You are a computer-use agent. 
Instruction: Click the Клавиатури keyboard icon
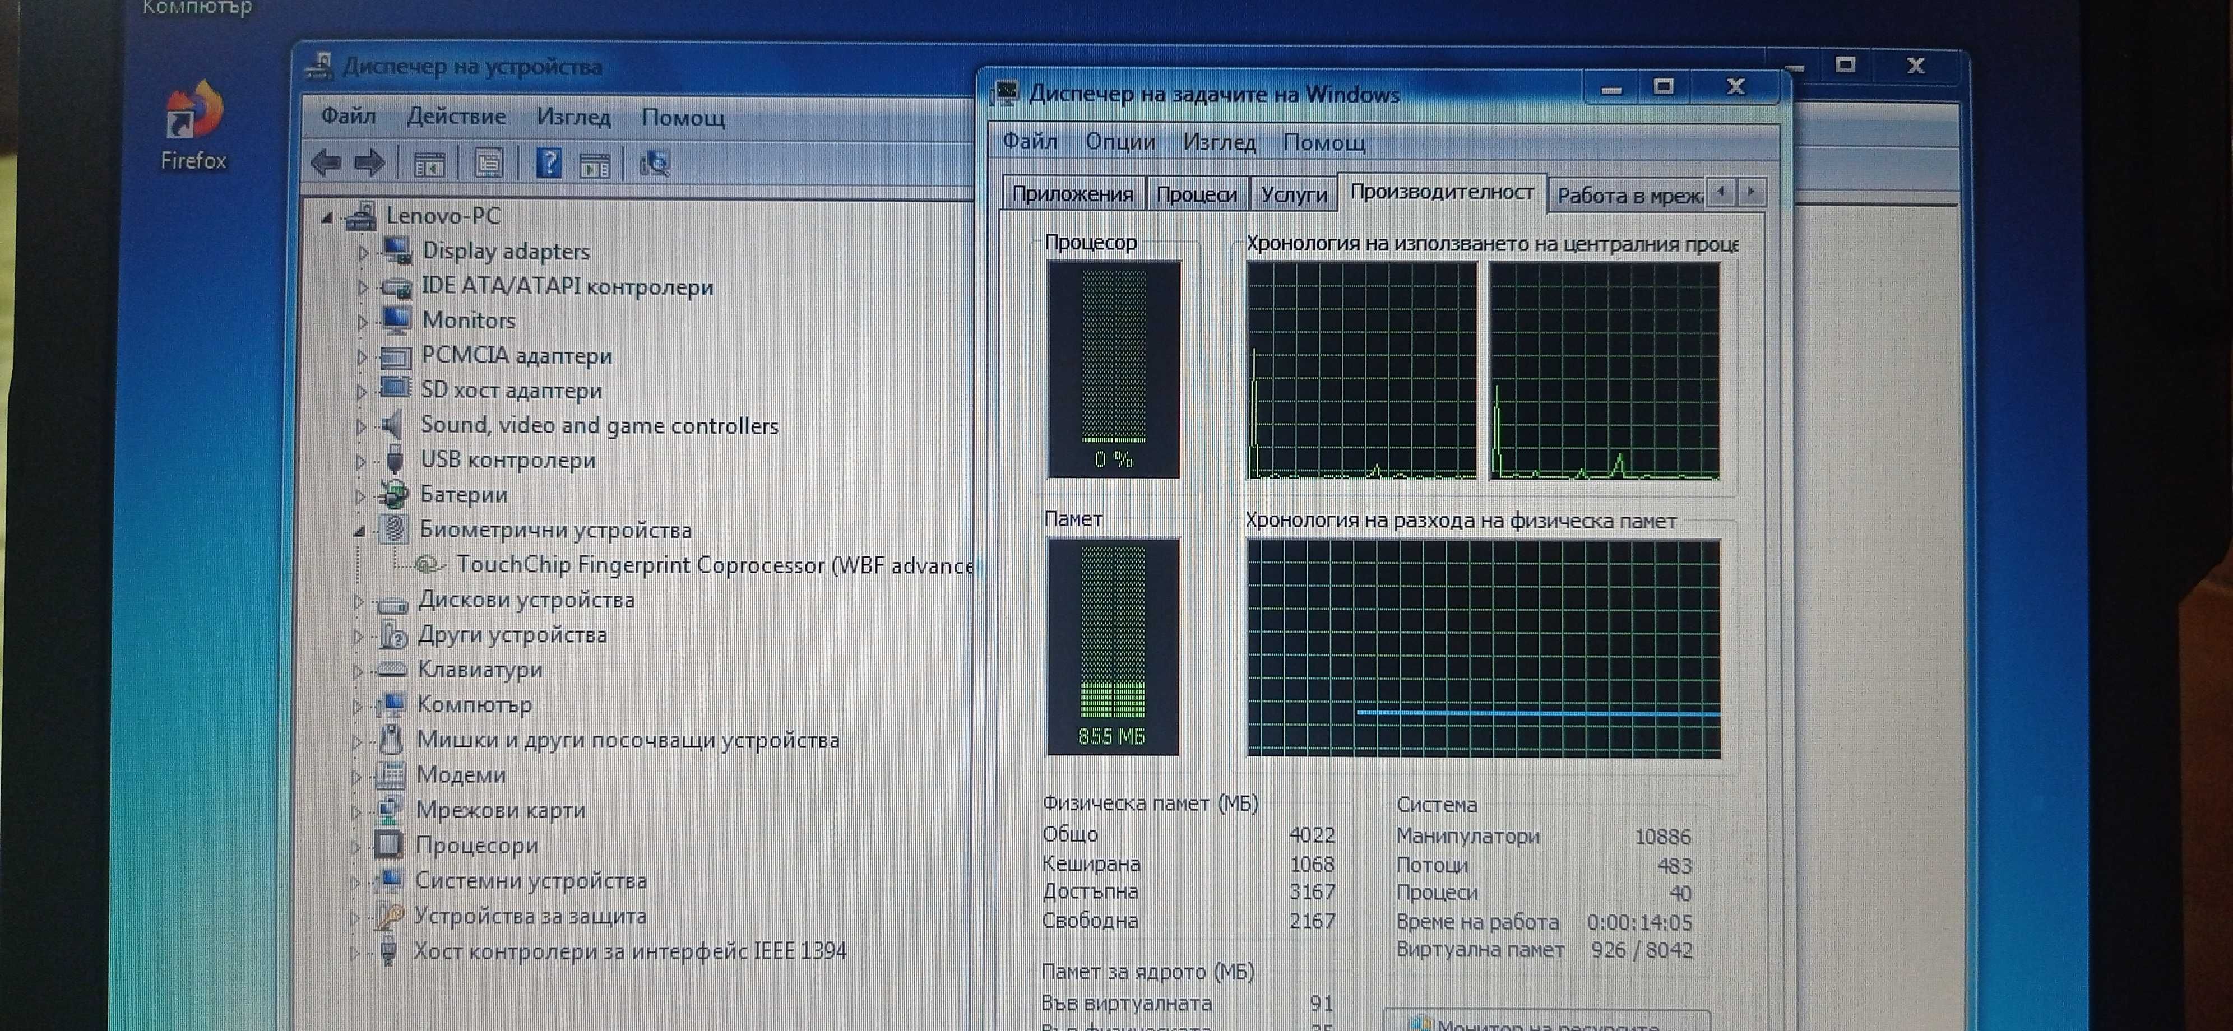[392, 670]
